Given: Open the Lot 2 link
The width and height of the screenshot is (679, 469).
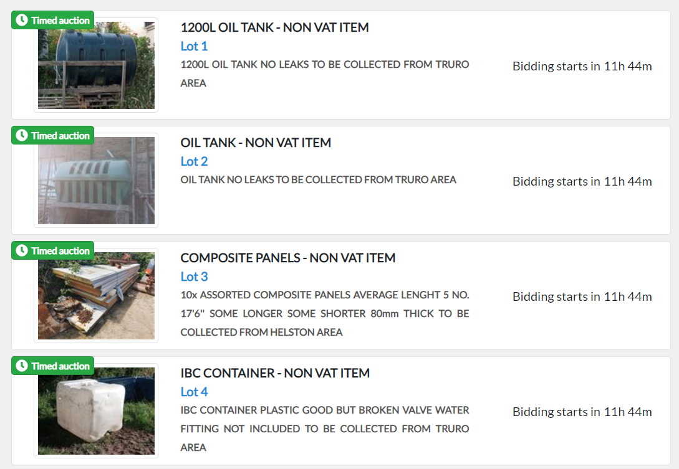Looking at the screenshot, I should (x=194, y=161).
